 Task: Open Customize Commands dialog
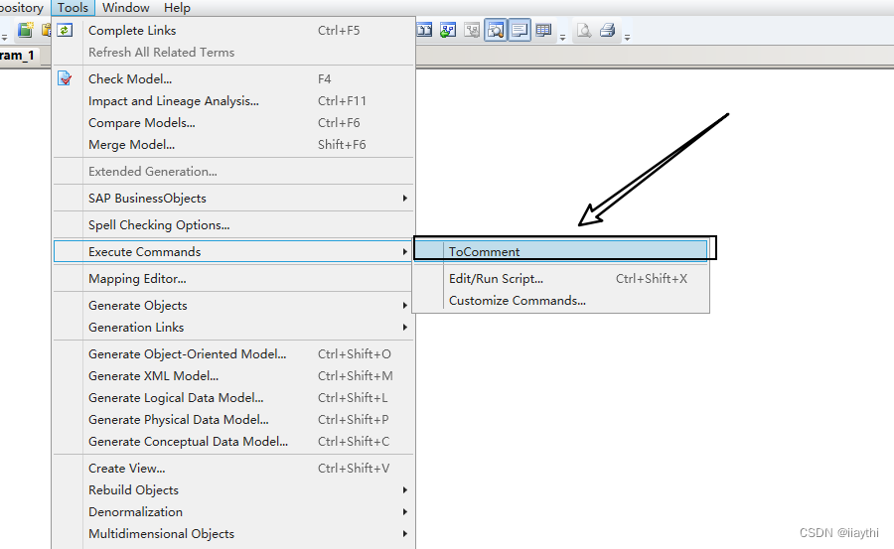[x=517, y=301]
